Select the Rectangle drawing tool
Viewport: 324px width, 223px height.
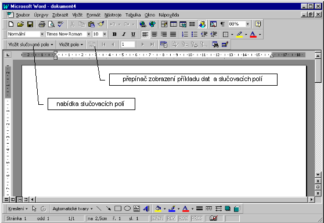pyautogui.click(x=117, y=209)
